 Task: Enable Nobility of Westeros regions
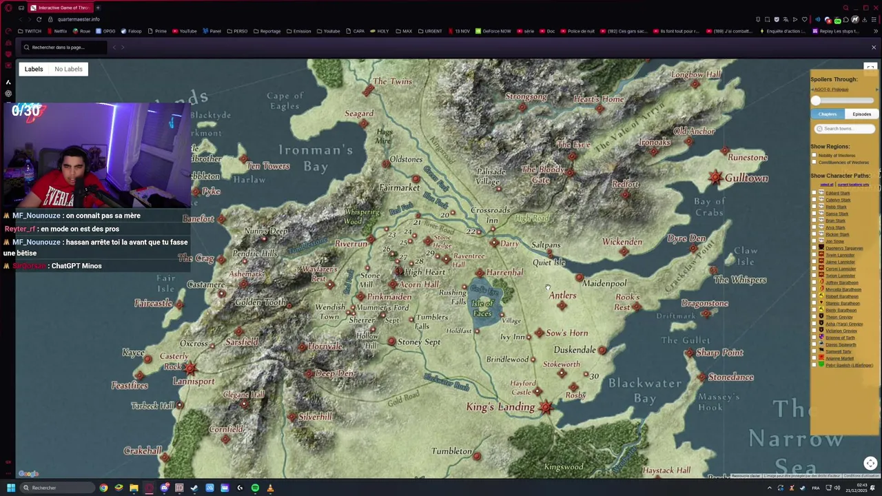(814, 156)
